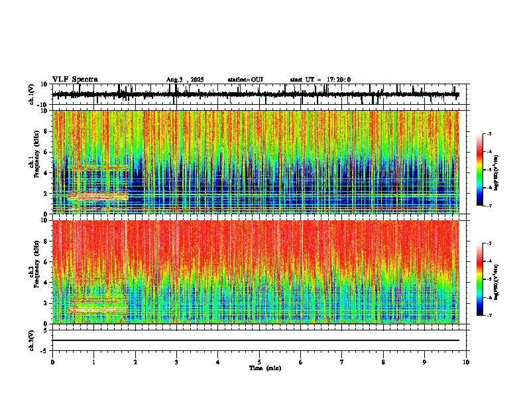This screenshot has height=406, width=525.
Task: Click the ch.2 colorbar log(PSD) unit label
Action: coord(496,281)
